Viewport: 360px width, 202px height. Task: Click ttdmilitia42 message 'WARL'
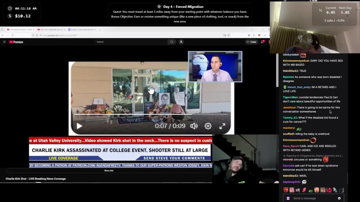tap(303, 176)
